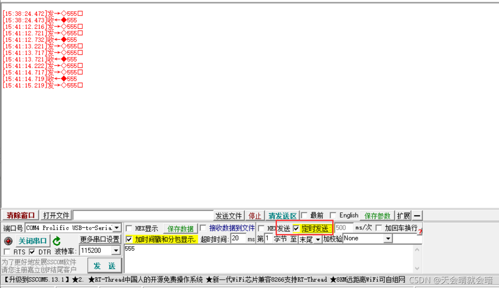Click the log line timestamped 15:41:13.221
This screenshot has height=288, width=499.
[43, 46]
